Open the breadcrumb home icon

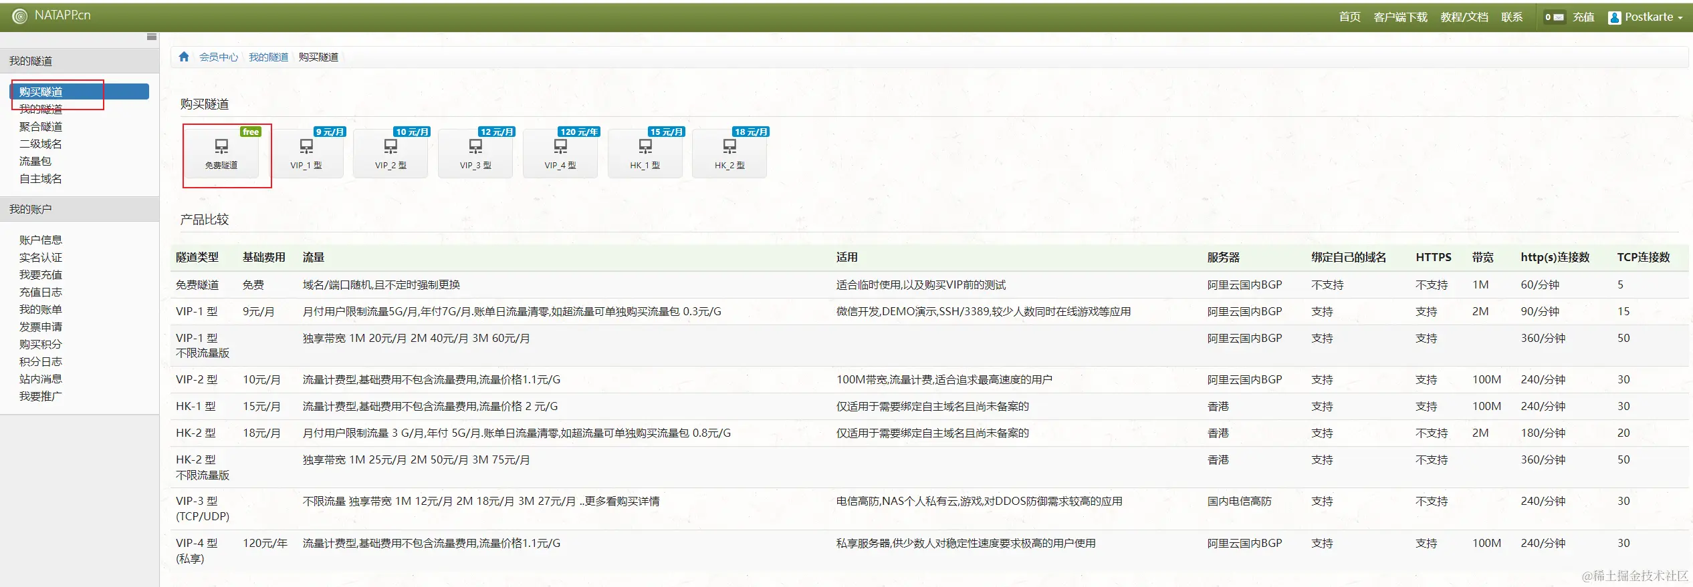pyautogui.click(x=184, y=57)
